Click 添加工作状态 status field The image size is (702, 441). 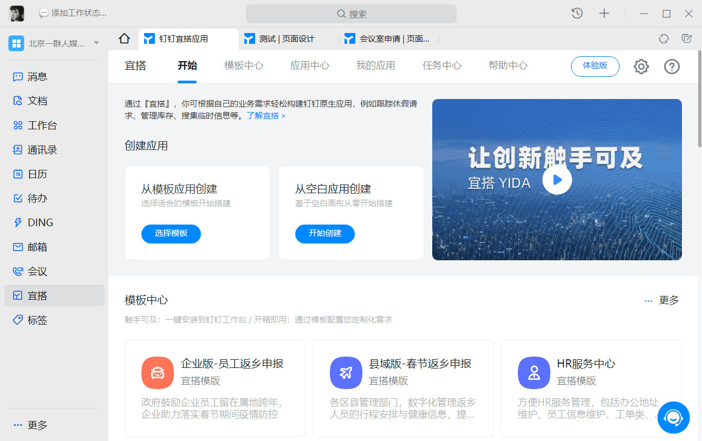point(73,13)
